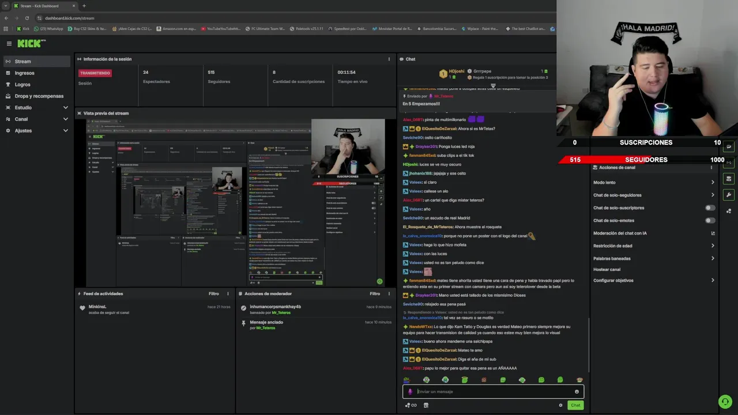Open the browser tab search dropdown
The width and height of the screenshot is (738, 415).
(x=5, y=6)
